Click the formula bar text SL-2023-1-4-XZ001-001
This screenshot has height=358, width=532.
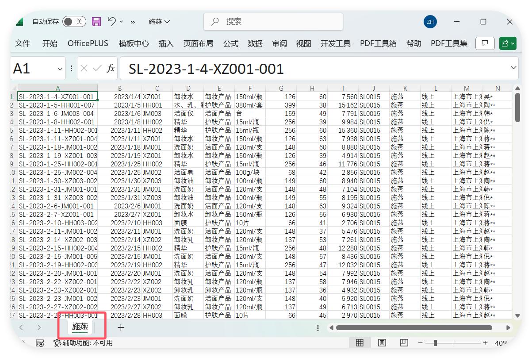(x=206, y=69)
